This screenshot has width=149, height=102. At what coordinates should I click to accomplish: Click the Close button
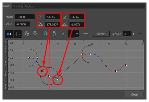pos(134,94)
